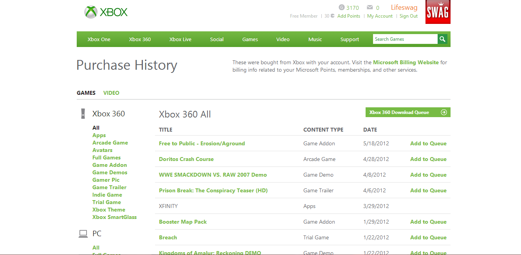Filter by Xbox Theme
The width and height of the screenshot is (521, 255).
click(x=109, y=210)
